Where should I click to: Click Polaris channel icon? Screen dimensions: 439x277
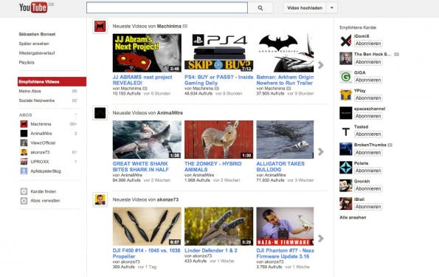346,168
